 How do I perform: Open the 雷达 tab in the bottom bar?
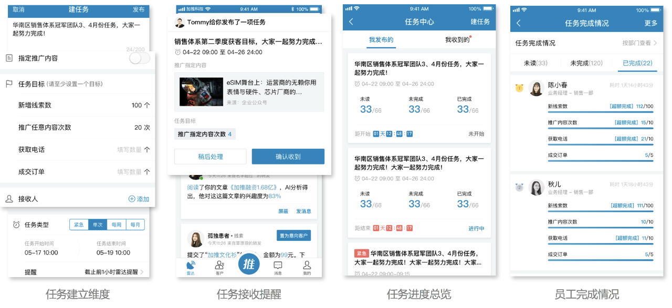tap(191, 268)
